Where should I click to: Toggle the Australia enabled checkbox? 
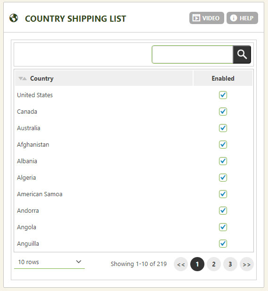pos(223,128)
